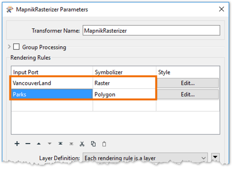
Task: Expand the Group Processing section arrow
Action: pos(9,47)
